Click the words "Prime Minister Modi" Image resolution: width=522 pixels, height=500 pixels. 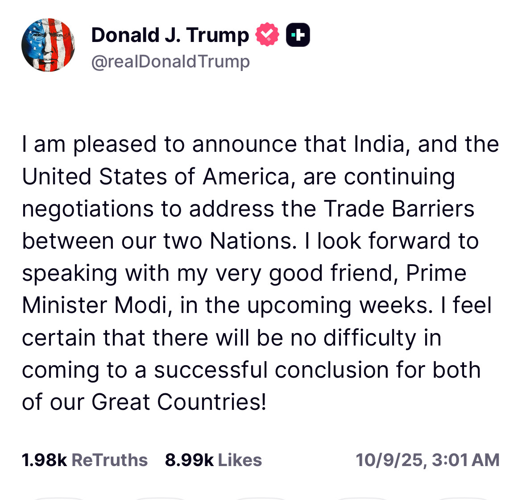coord(244,289)
